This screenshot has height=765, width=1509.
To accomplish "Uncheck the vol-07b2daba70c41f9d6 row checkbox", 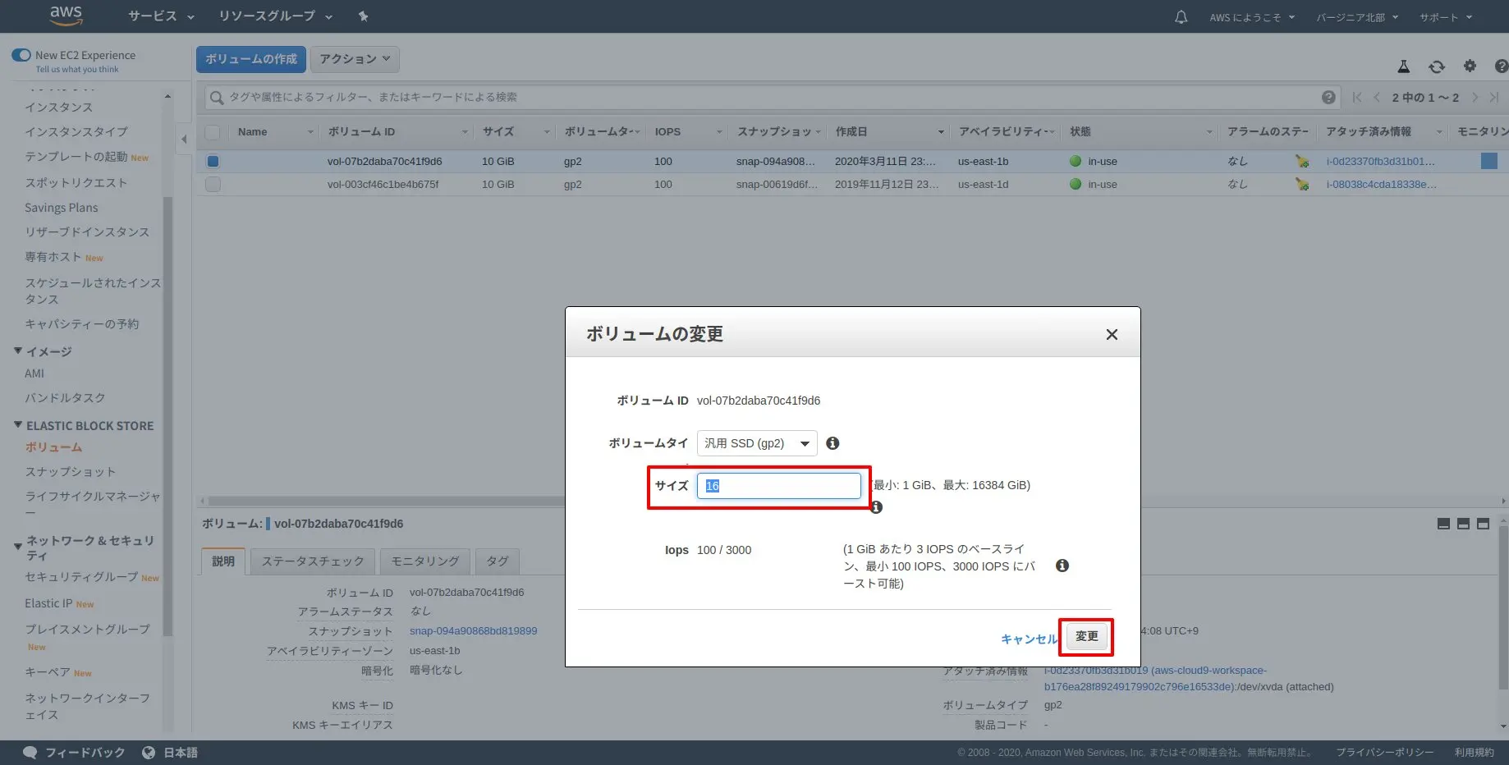I will pyautogui.click(x=213, y=162).
